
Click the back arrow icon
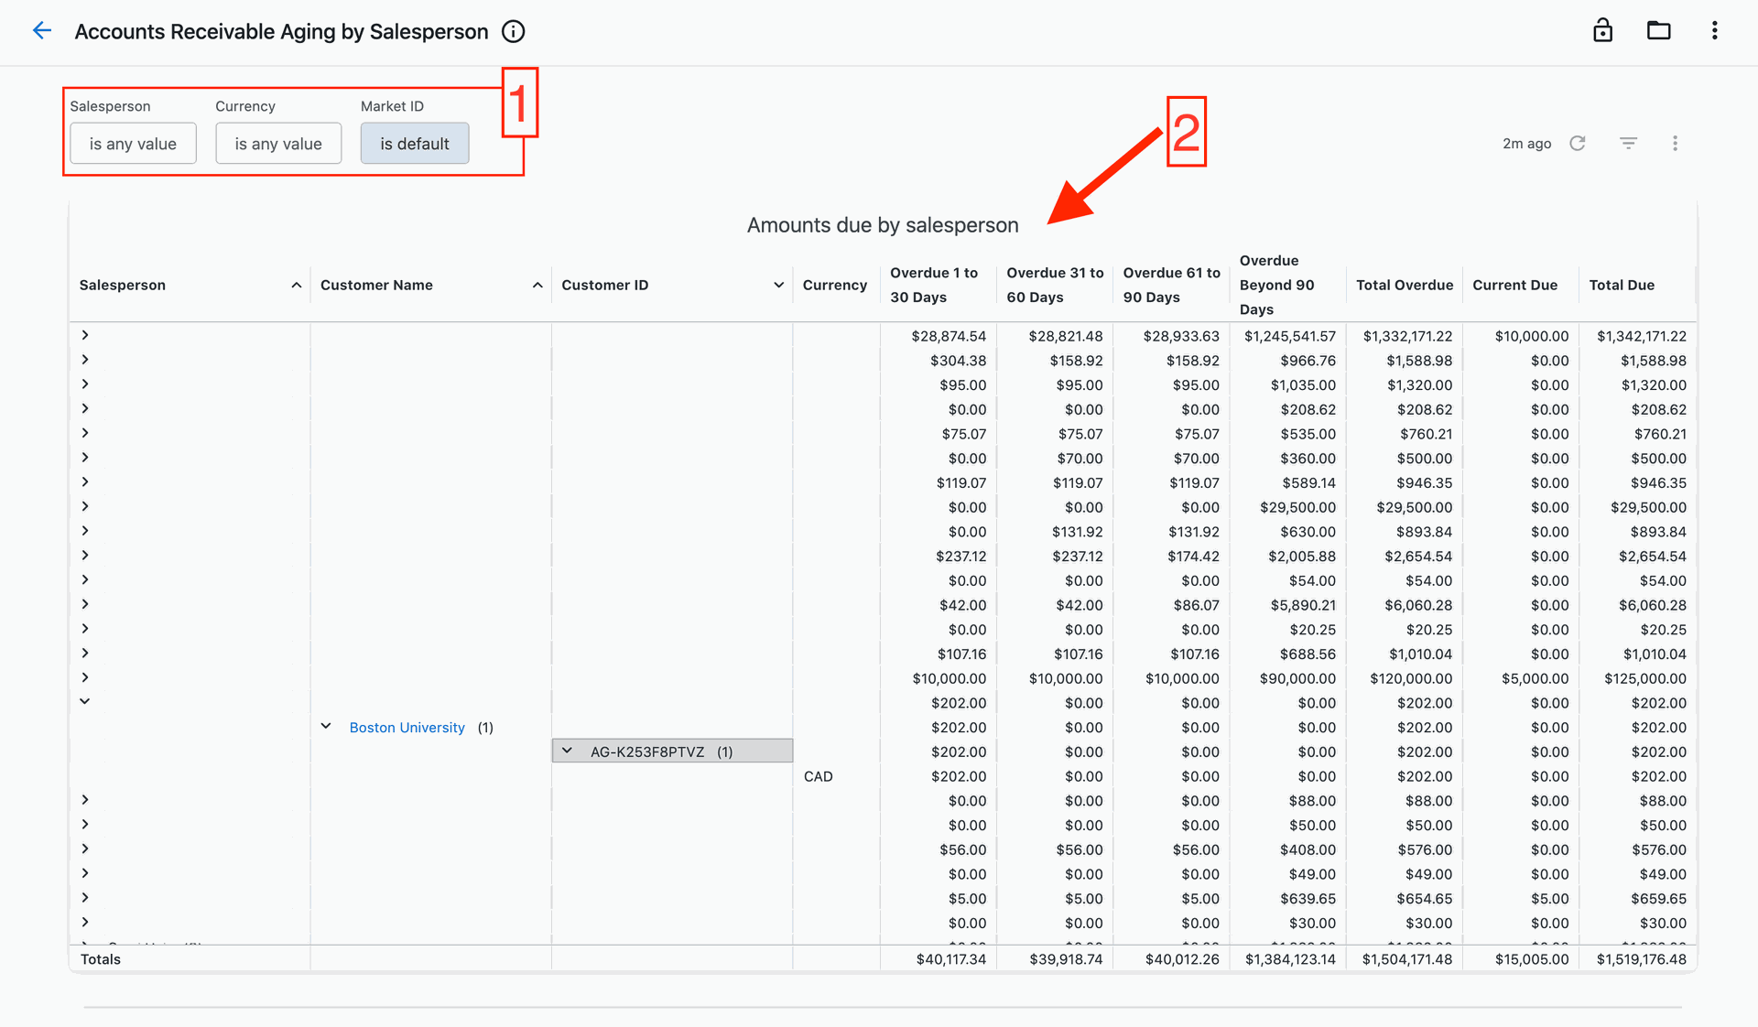coord(41,31)
